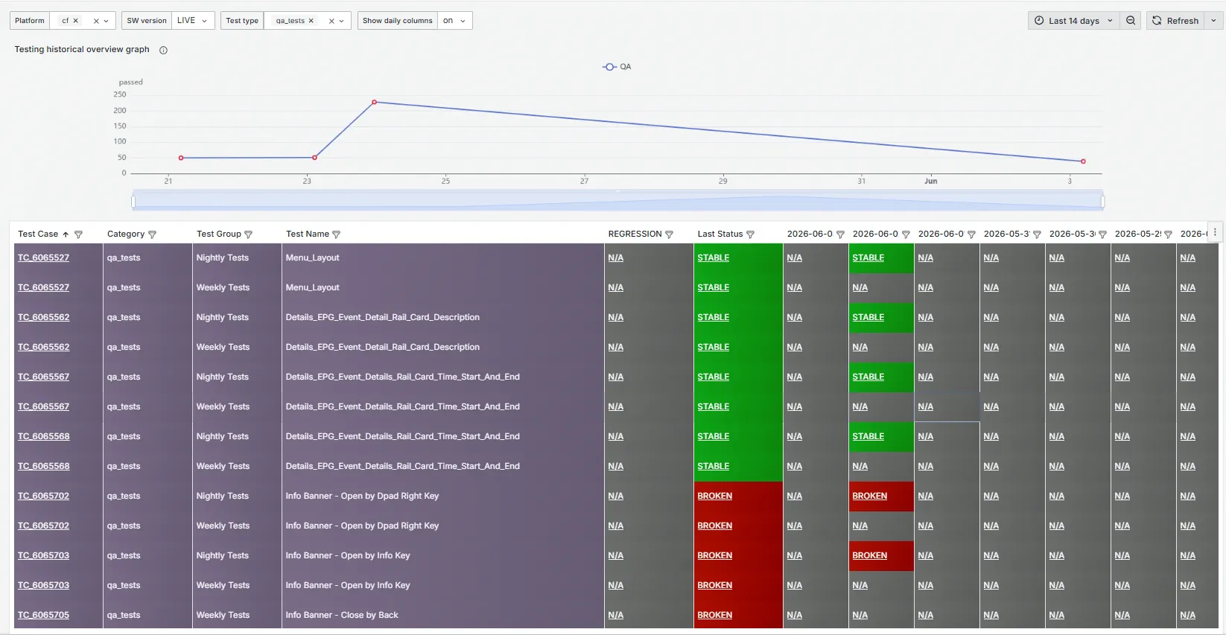Click the graph range slider right handle
The height and width of the screenshot is (635, 1226).
click(x=1102, y=201)
